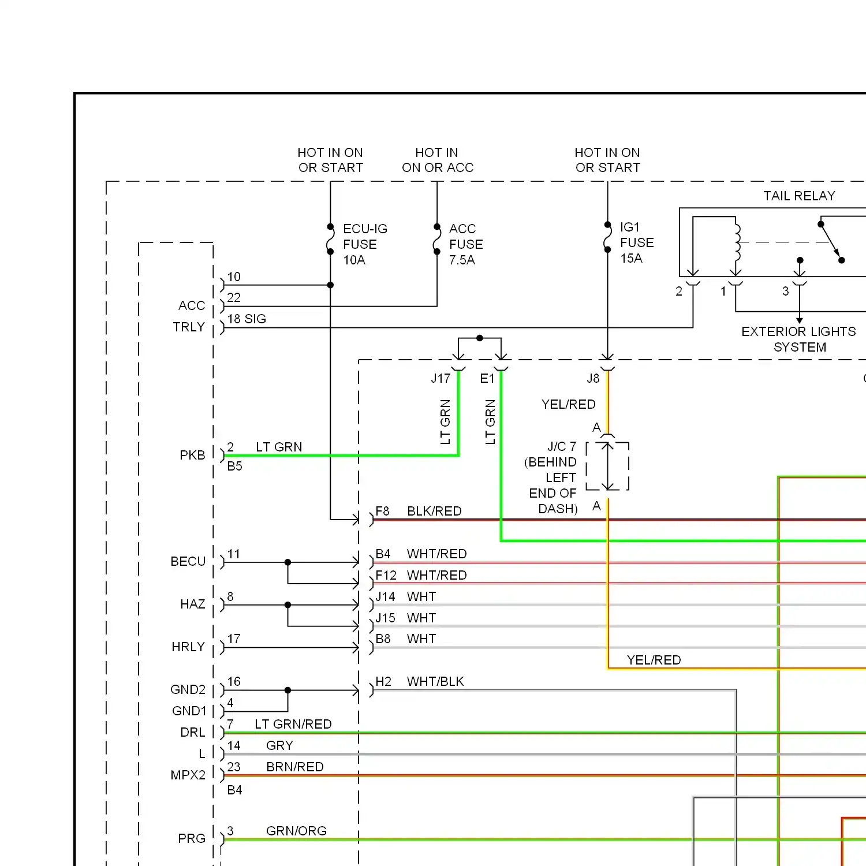
Task: Select the EXTERIOR LIGHTS SYSTEM text
Action: (x=798, y=339)
